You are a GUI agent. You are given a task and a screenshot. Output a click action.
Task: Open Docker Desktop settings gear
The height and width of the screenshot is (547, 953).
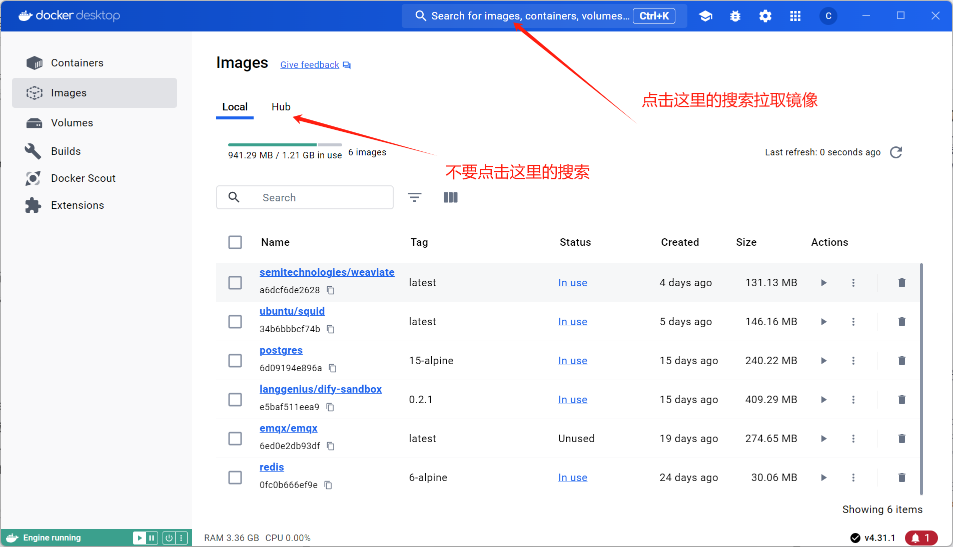(x=765, y=16)
